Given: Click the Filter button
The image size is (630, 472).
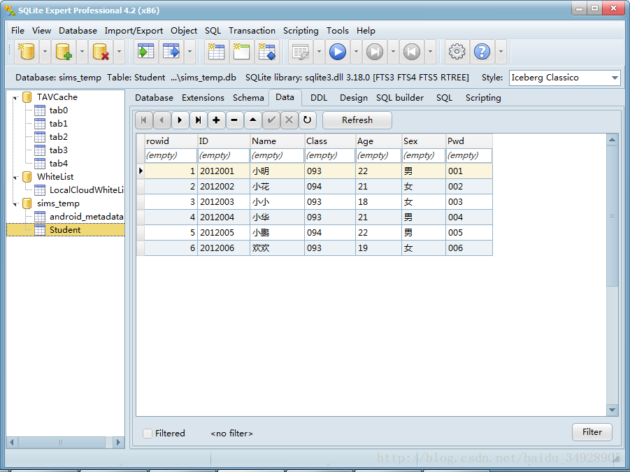Looking at the screenshot, I should click(x=592, y=432).
